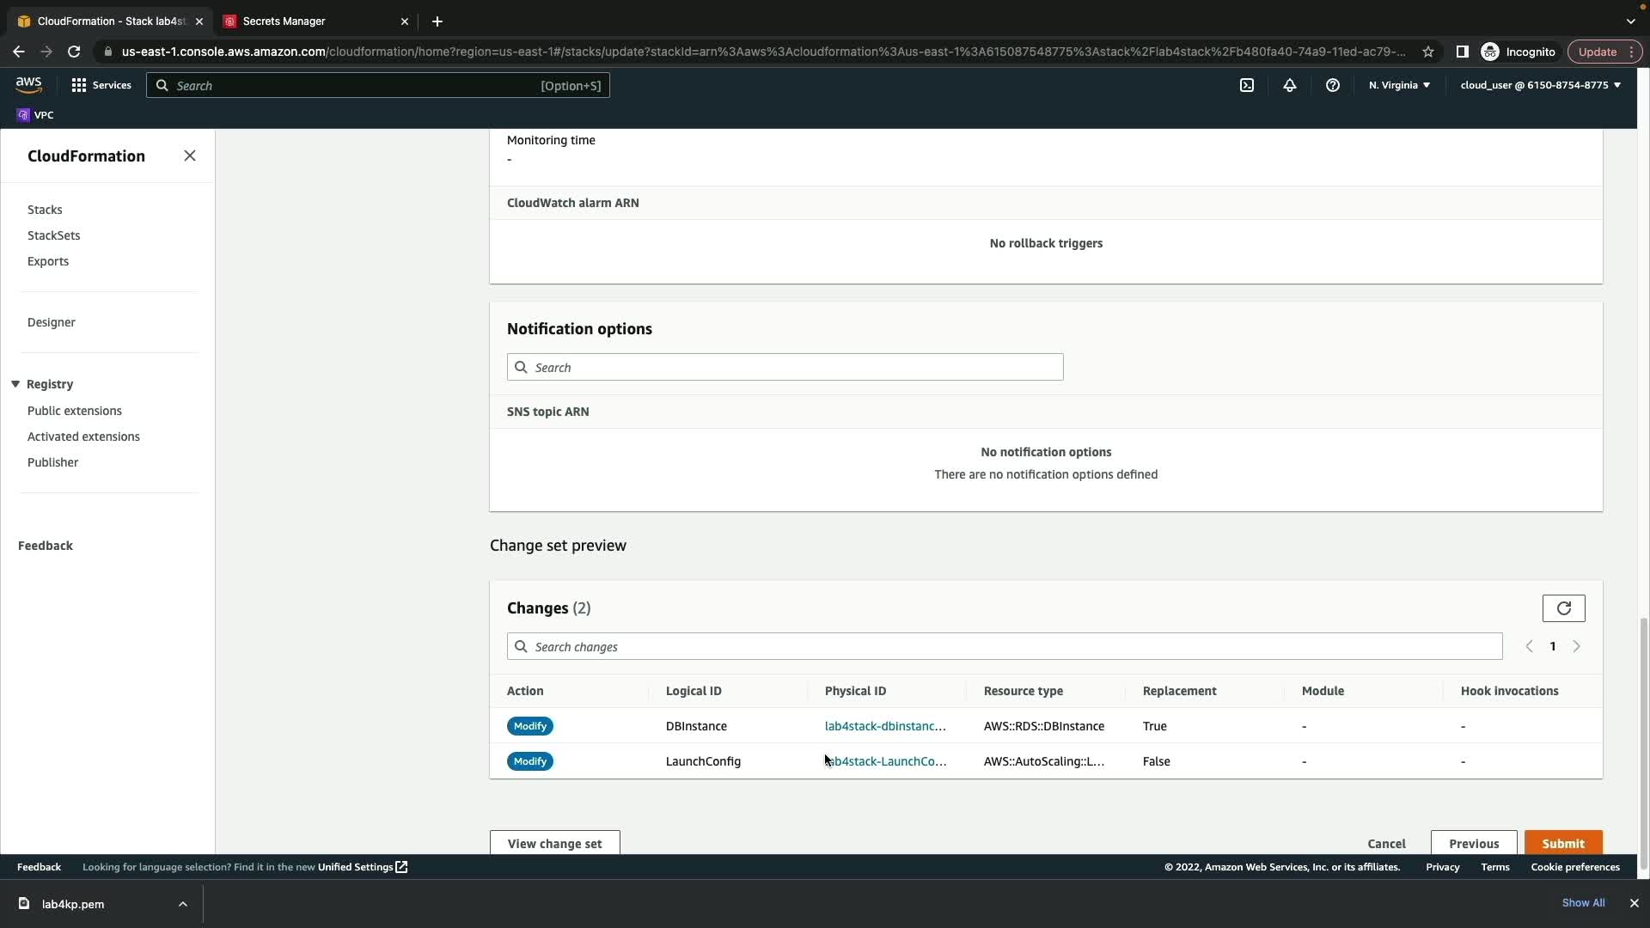This screenshot has height=928, width=1650.
Task: Open AWS CloudShell icon in top bar
Action: click(x=1247, y=85)
